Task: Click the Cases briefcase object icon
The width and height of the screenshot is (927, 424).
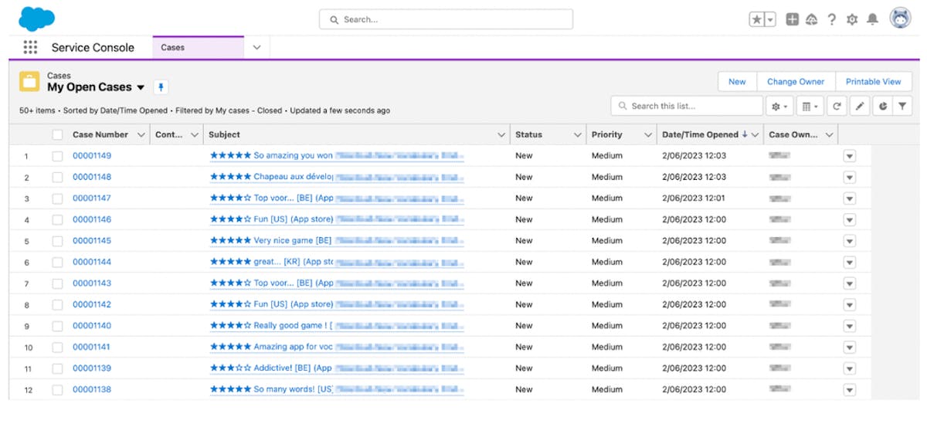Action: tap(29, 82)
